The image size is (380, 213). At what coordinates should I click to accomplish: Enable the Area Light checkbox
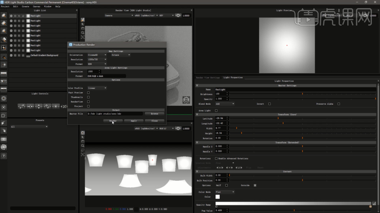coord(216,111)
